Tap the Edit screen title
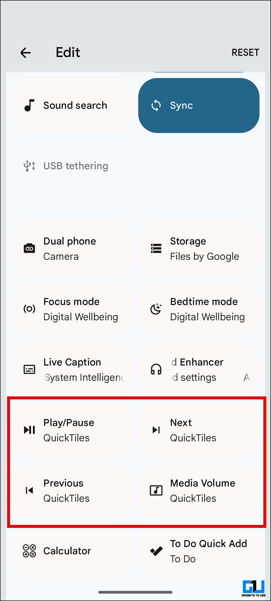 (68, 52)
